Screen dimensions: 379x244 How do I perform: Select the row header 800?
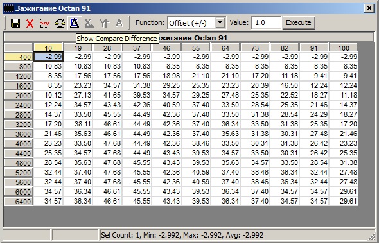19,67
